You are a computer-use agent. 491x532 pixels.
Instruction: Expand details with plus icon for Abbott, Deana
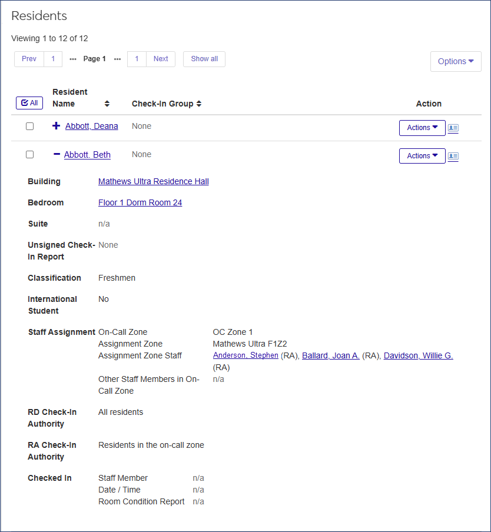tap(57, 126)
